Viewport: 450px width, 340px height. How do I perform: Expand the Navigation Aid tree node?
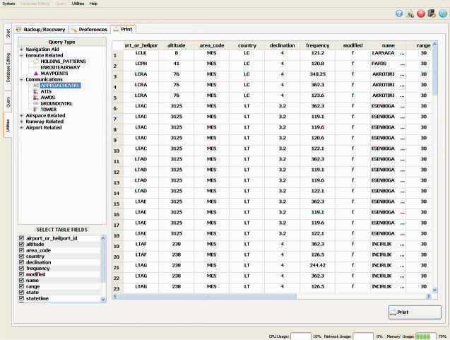pos(21,49)
